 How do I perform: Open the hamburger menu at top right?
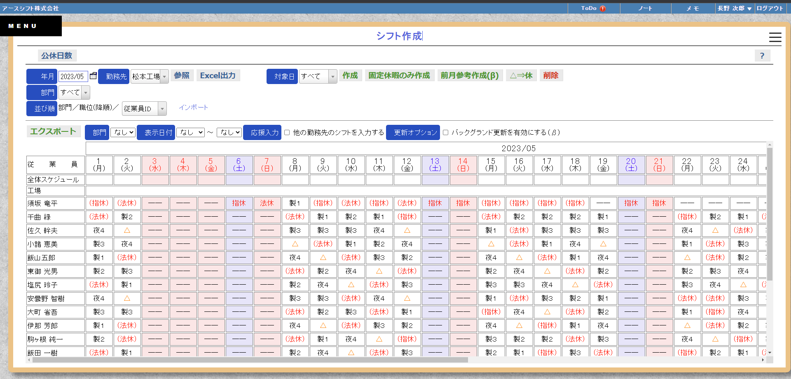pos(775,37)
